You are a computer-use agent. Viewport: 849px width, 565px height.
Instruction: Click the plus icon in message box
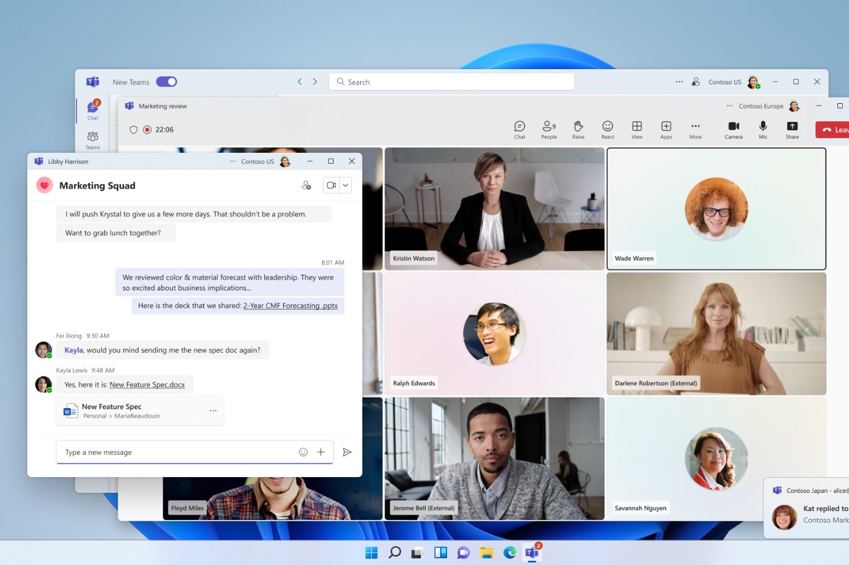(x=321, y=452)
